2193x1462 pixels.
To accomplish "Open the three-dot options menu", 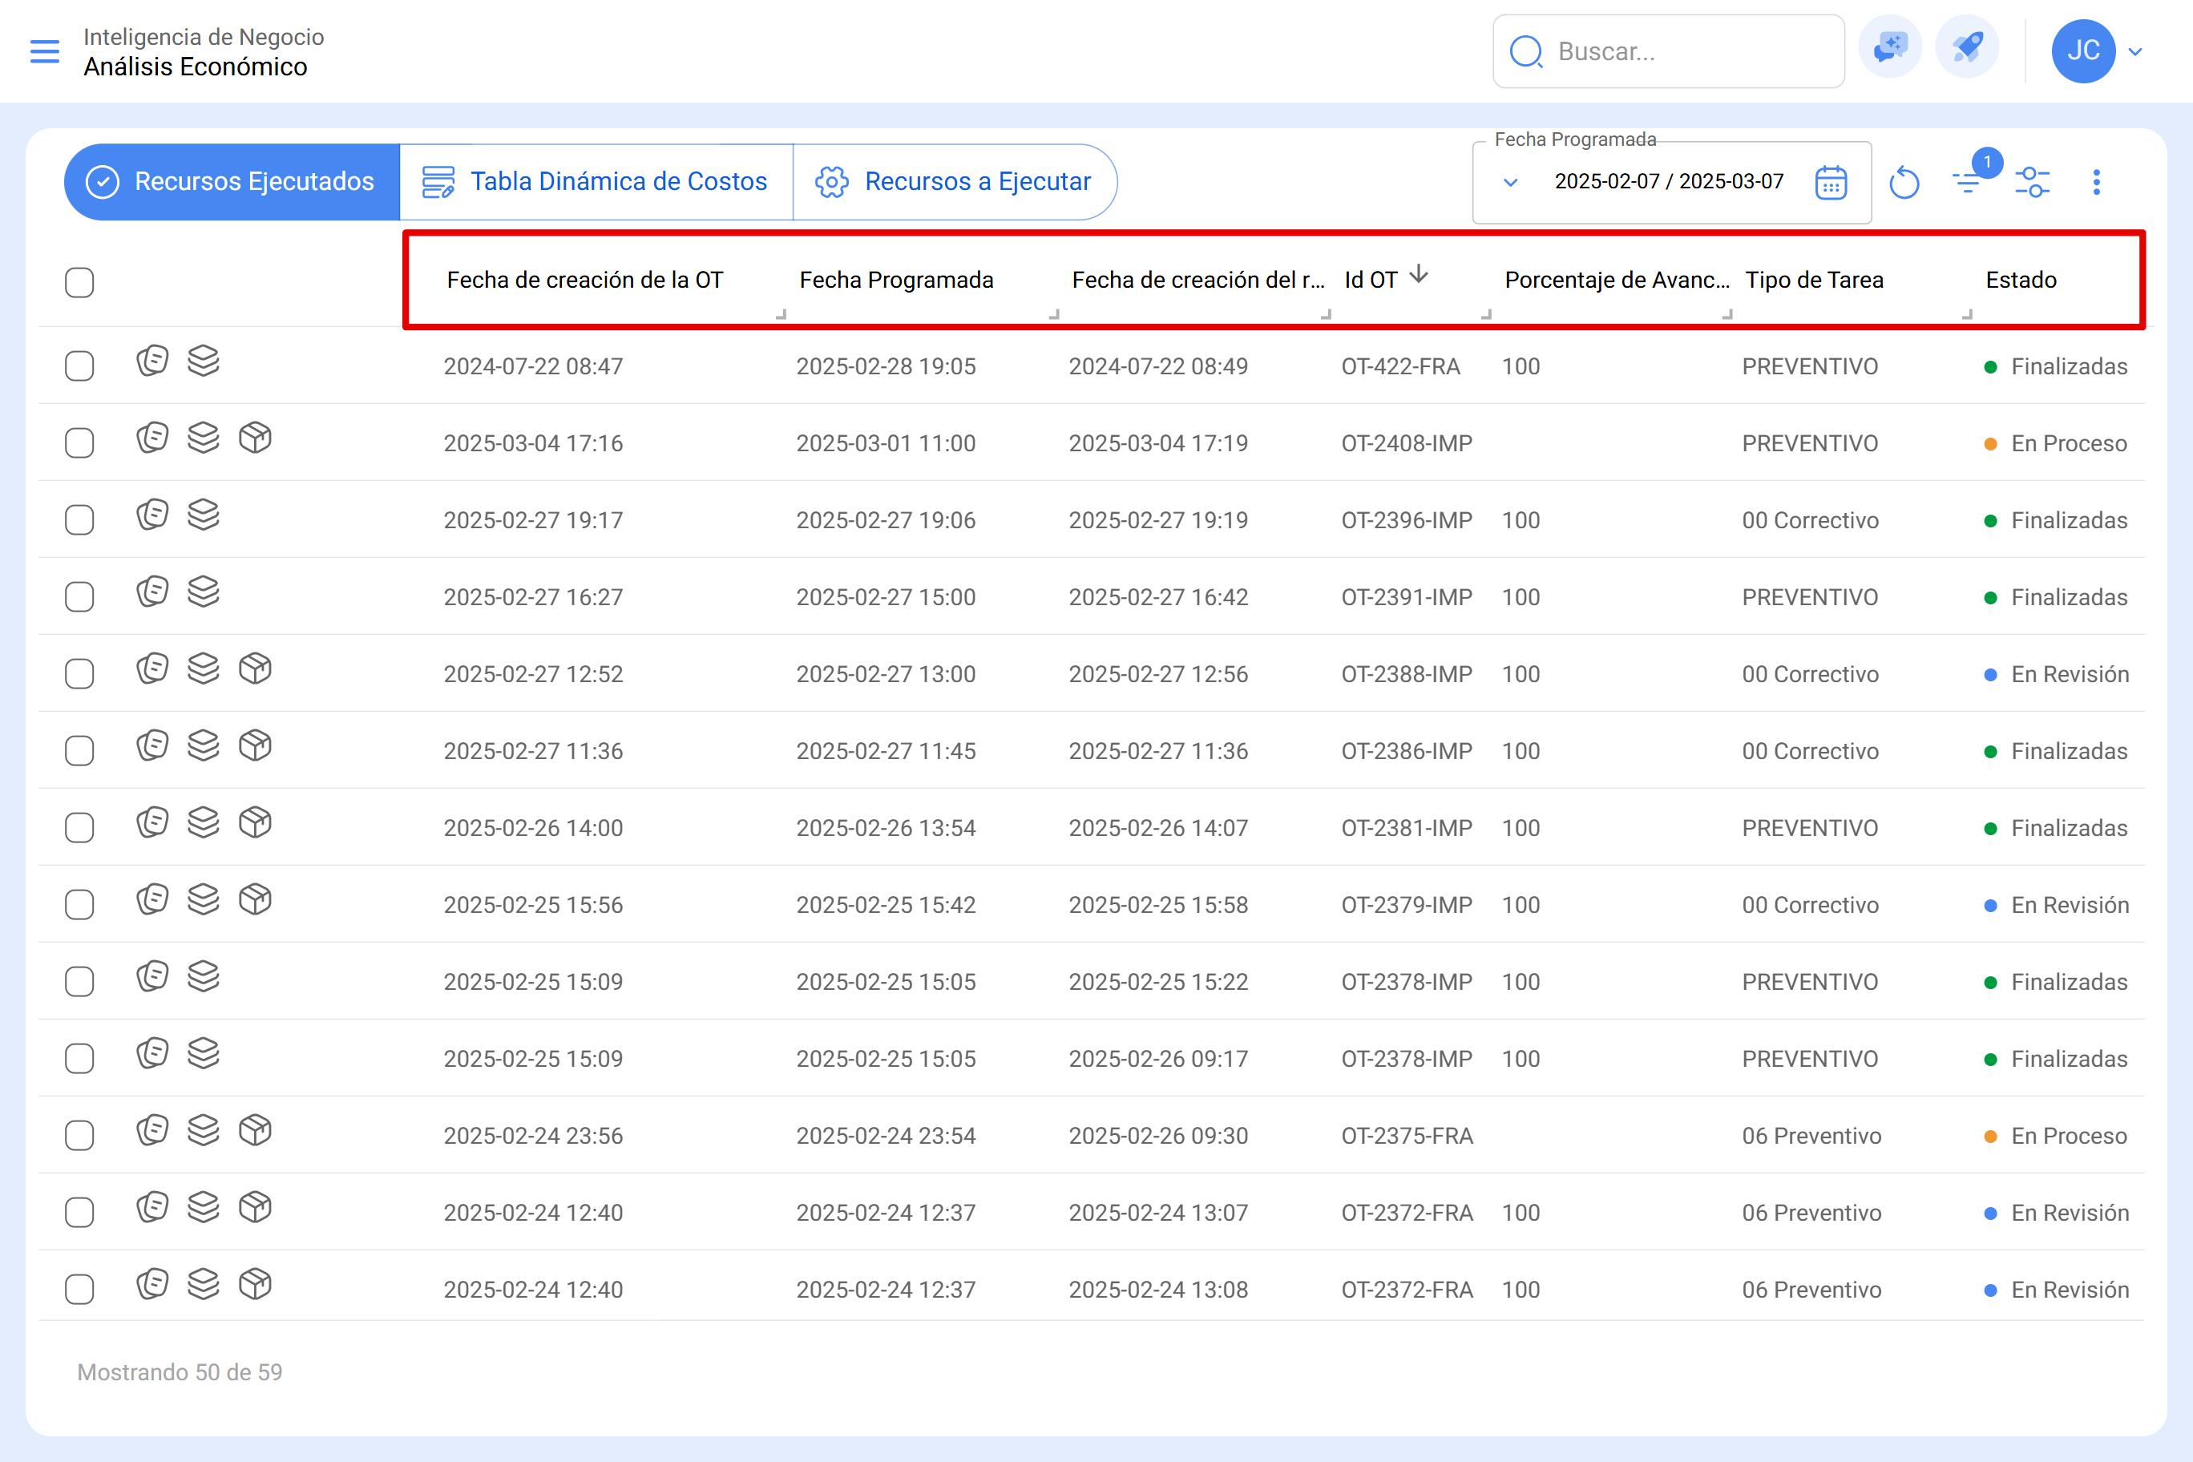I will click(2096, 182).
